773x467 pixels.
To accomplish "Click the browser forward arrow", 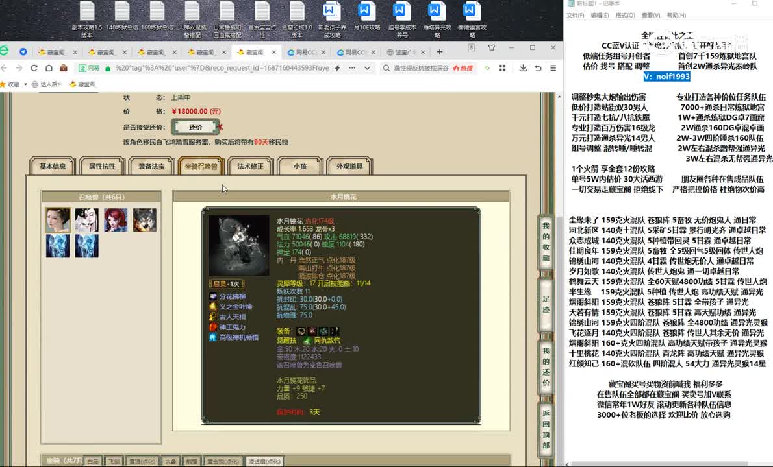I will pyautogui.click(x=19, y=68).
